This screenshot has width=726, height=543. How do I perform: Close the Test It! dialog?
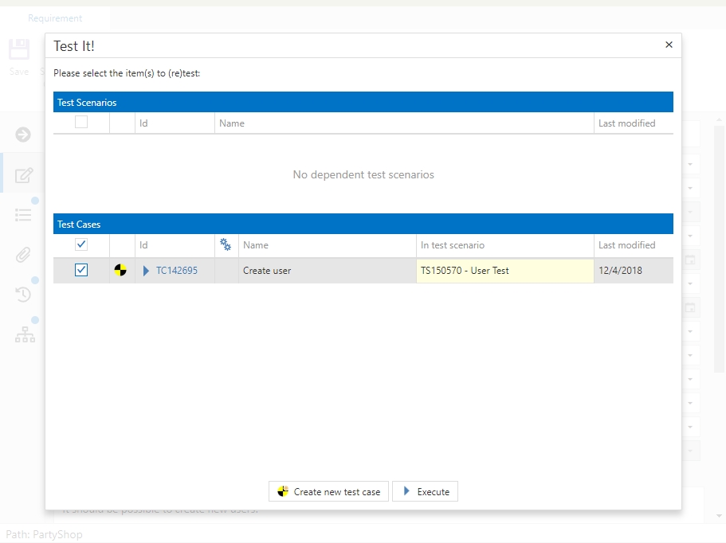tap(669, 45)
